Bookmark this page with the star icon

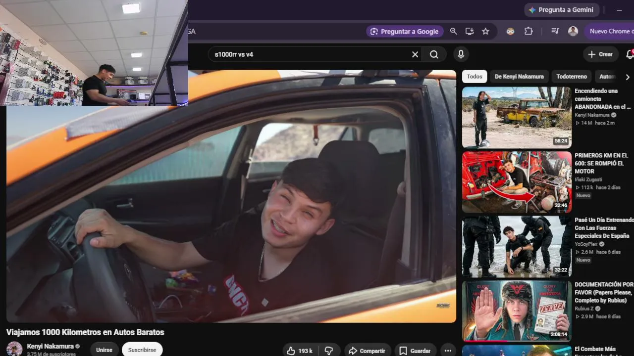coord(485,31)
